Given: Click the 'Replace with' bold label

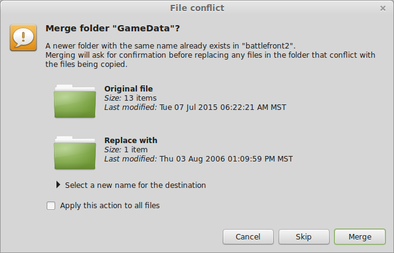Looking at the screenshot, I should click(131, 141).
